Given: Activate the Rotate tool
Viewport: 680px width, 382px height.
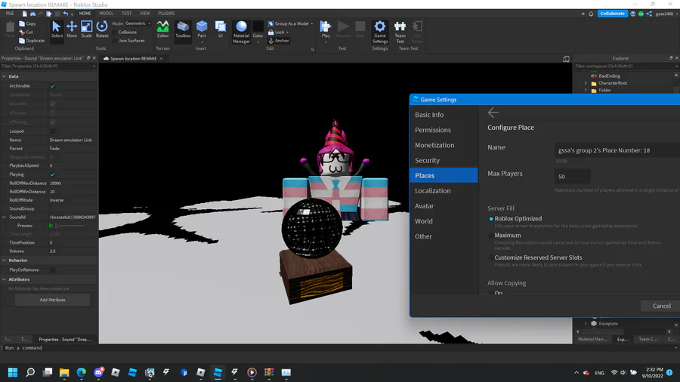Looking at the screenshot, I should (x=102, y=29).
